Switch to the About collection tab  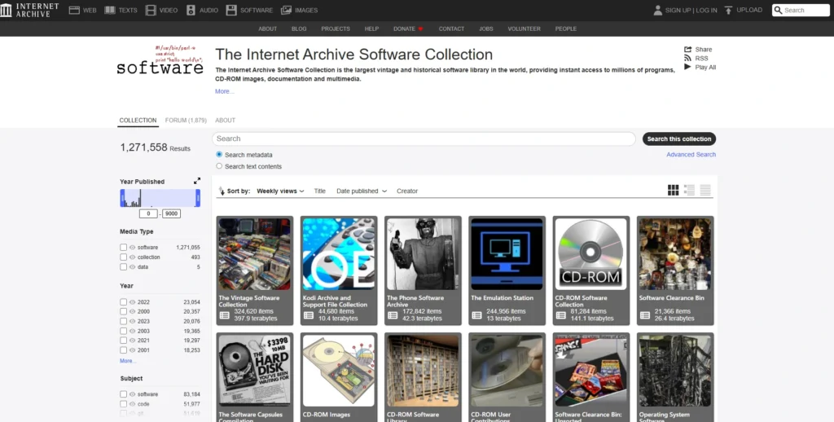point(225,121)
